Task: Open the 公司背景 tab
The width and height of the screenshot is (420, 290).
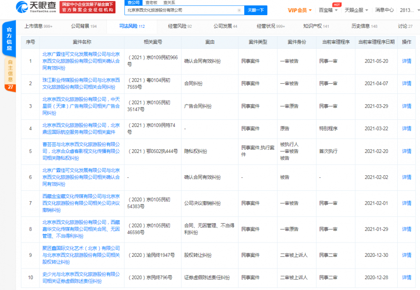Action: [84, 26]
